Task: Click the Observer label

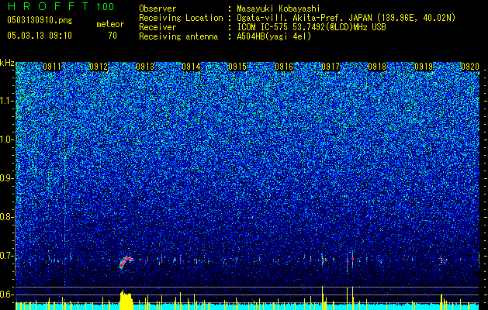Action: [157, 9]
